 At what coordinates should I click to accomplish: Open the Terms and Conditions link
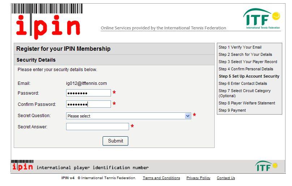click(x=162, y=178)
